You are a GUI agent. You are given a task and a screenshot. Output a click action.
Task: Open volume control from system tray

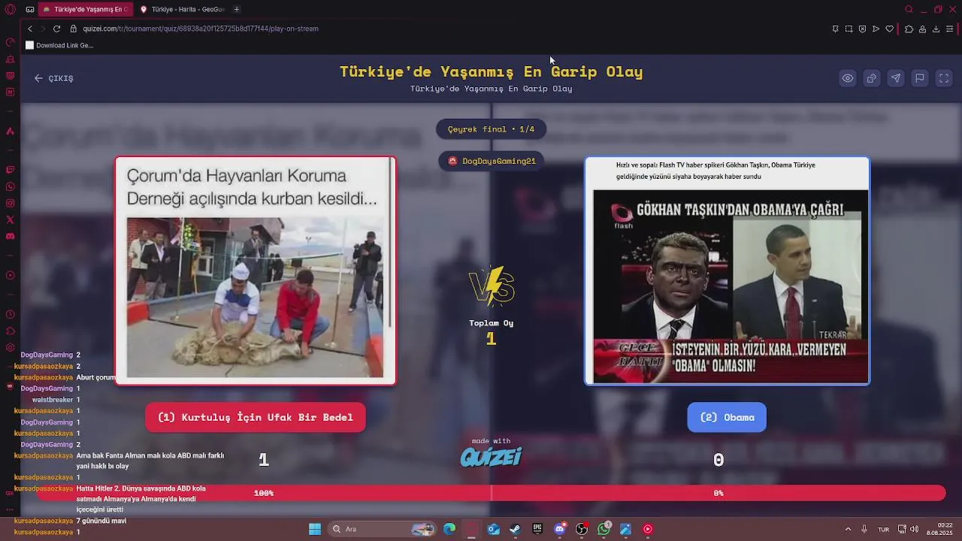pyautogui.click(x=914, y=529)
